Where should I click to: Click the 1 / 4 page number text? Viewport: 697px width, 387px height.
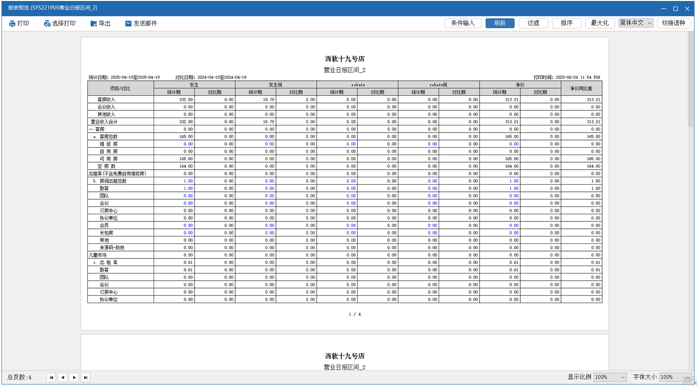(x=355, y=314)
